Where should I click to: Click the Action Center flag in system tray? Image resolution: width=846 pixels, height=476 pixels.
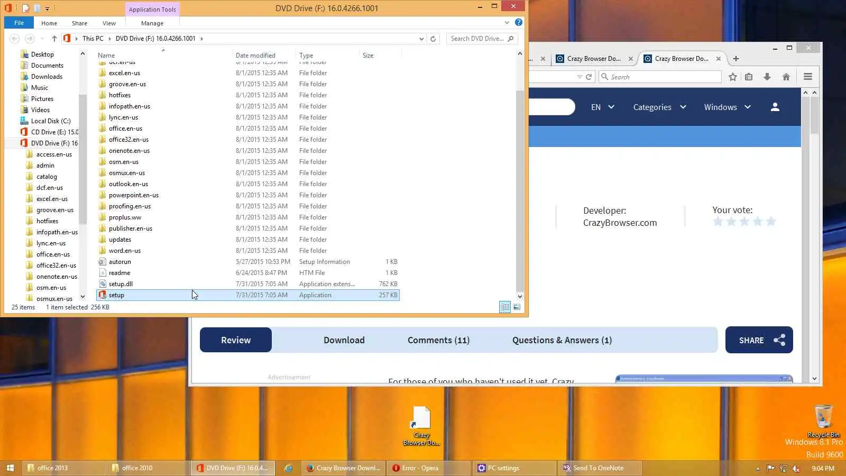tap(770, 468)
